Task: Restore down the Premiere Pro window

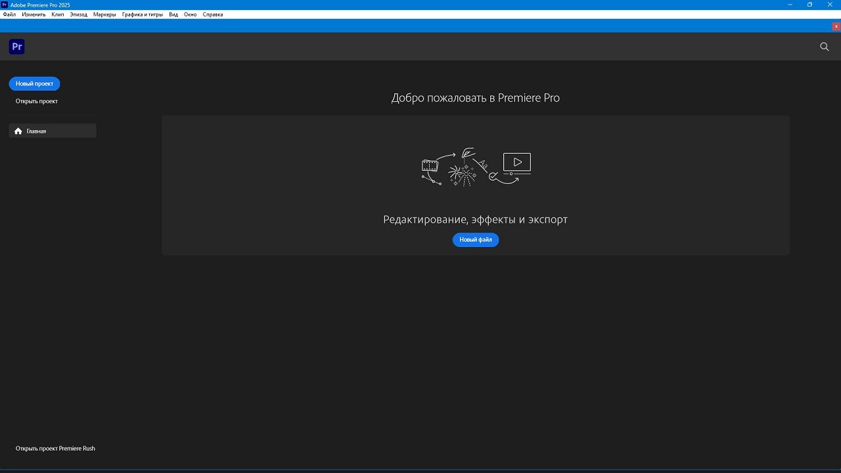Action: point(809,5)
